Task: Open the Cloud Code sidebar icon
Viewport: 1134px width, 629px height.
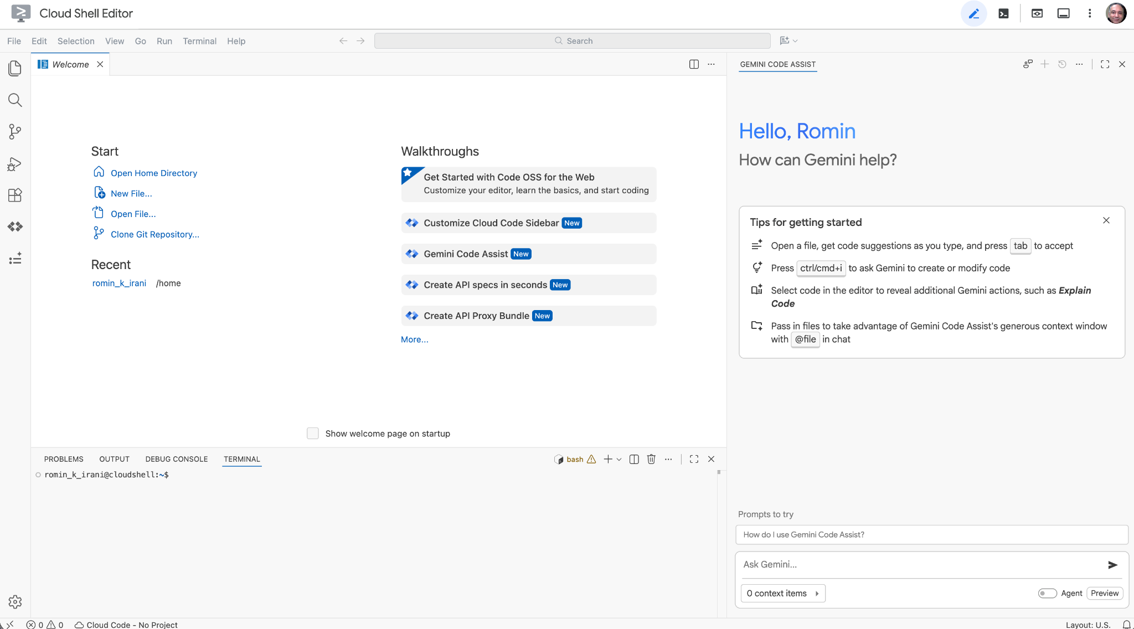Action: 15,226
